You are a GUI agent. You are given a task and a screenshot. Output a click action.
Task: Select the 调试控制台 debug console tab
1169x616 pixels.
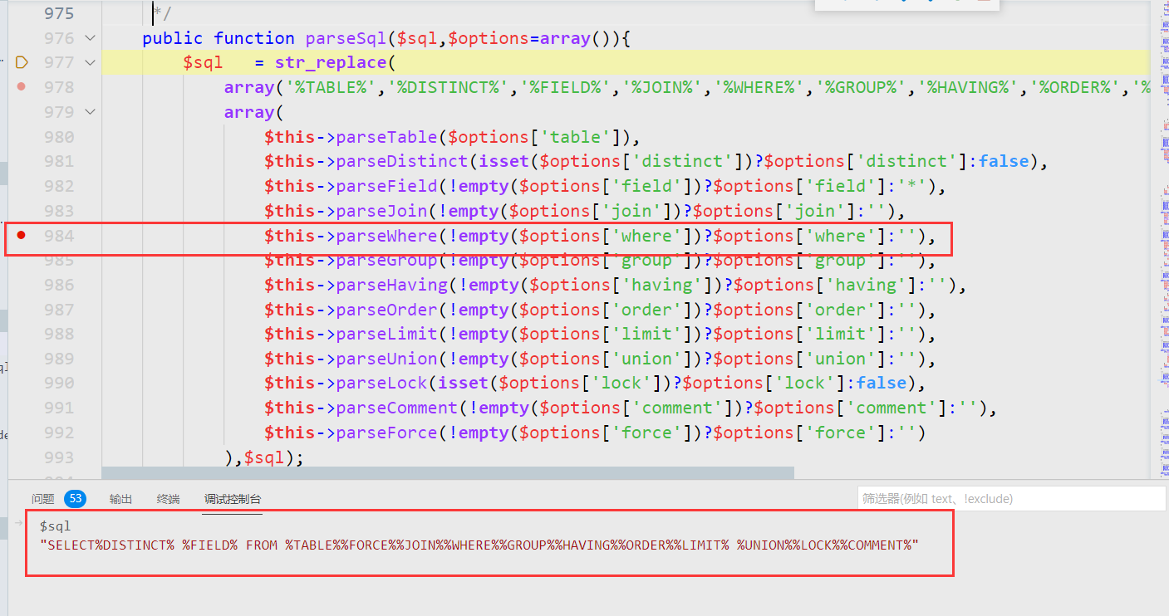(x=233, y=499)
